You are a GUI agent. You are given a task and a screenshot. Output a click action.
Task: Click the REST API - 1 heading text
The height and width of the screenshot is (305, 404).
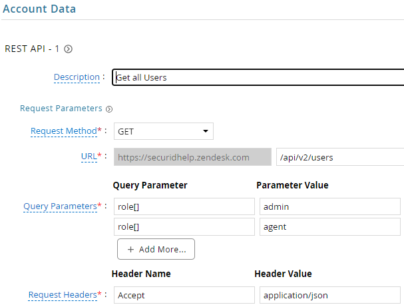click(32, 49)
